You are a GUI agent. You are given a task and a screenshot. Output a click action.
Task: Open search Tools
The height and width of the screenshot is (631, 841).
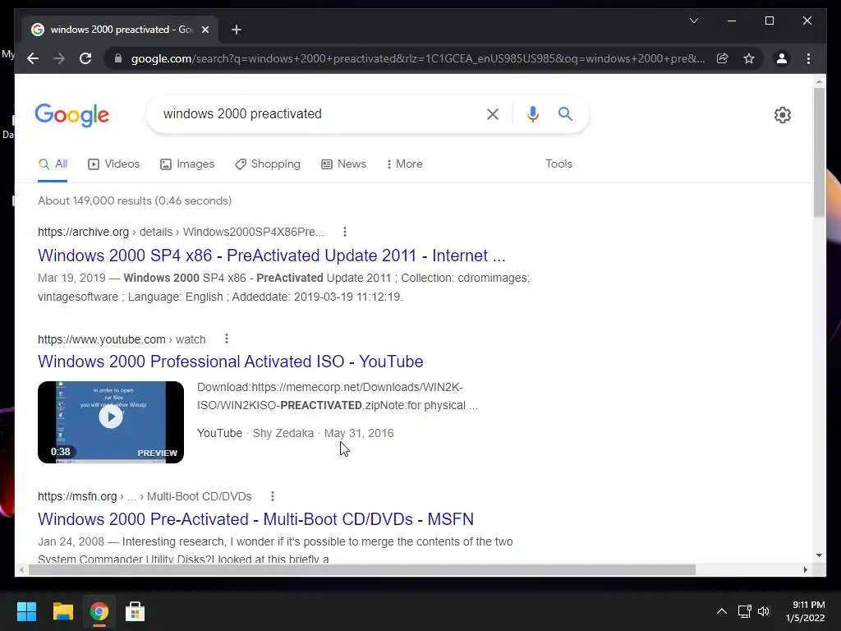[x=558, y=164]
